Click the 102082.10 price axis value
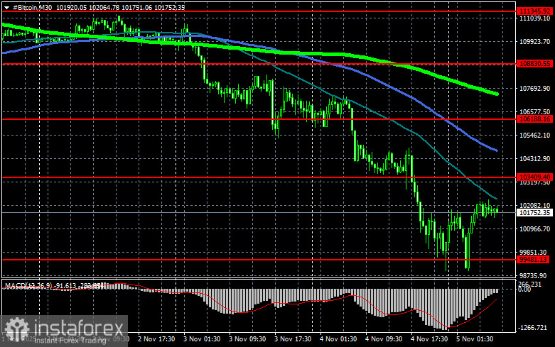This screenshot has width=555, height=347. [534, 205]
